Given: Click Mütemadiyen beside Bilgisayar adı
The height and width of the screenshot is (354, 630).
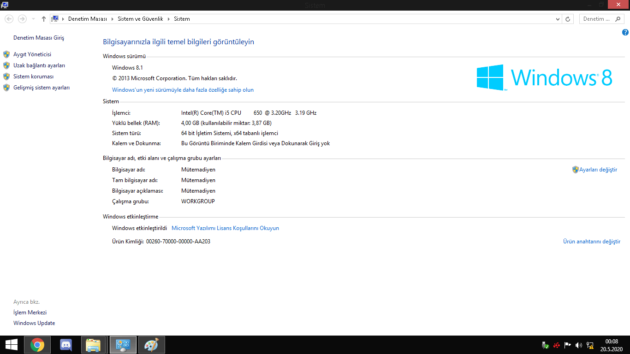Looking at the screenshot, I should [x=198, y=170].
